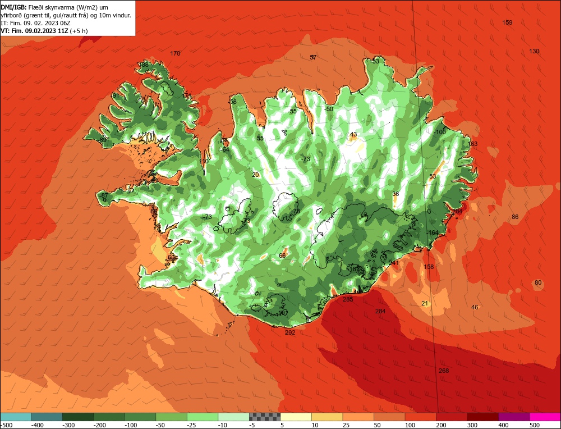561x429 pixels.
Task: Click the map value -58
Action: 233,102
